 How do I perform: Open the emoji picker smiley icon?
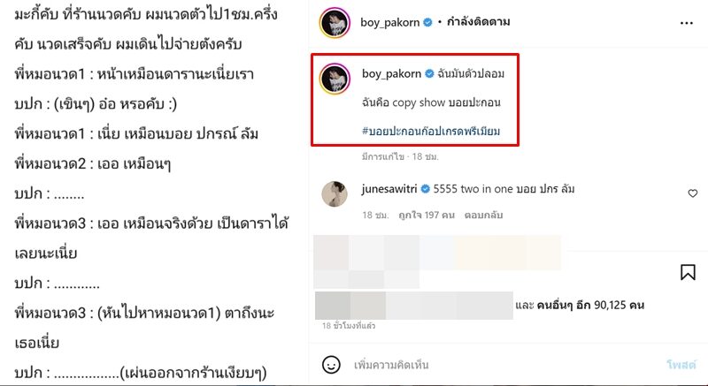coord(331,365)
